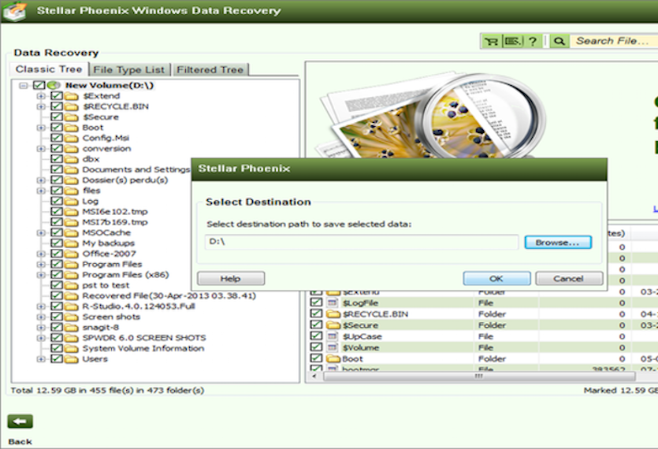This screenshot has width=658, height=449.
Task: Uncheck the New Volume(D:\) root checkbox
Action: tap(39, 85)
